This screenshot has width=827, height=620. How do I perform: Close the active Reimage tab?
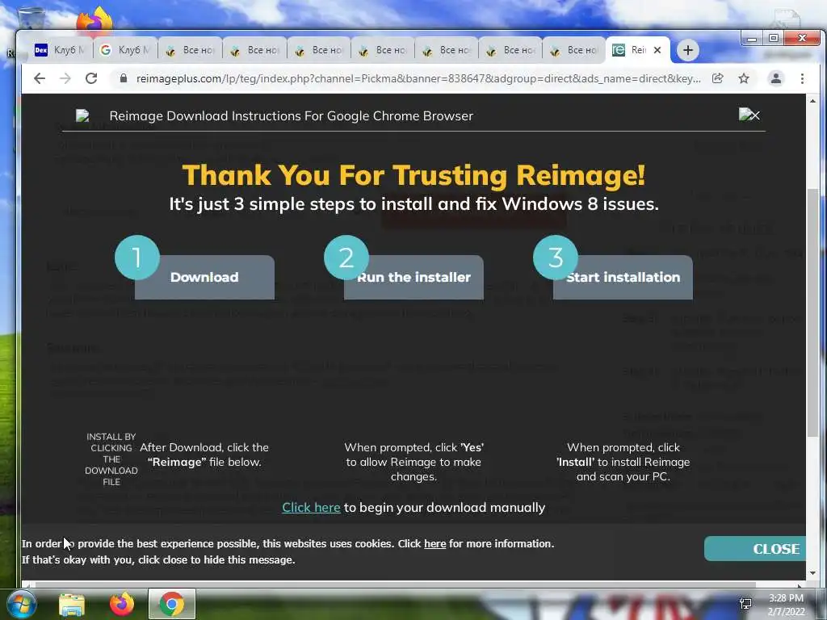pos(657,50)
